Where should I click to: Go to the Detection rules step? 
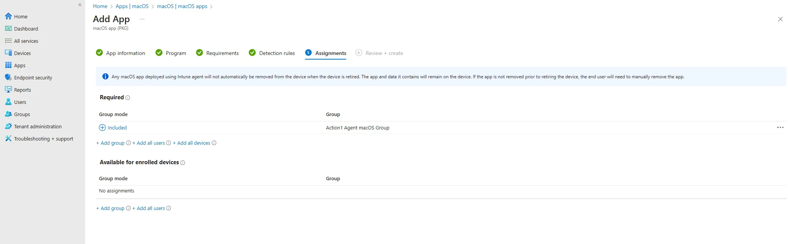click(x=272, y=53)
